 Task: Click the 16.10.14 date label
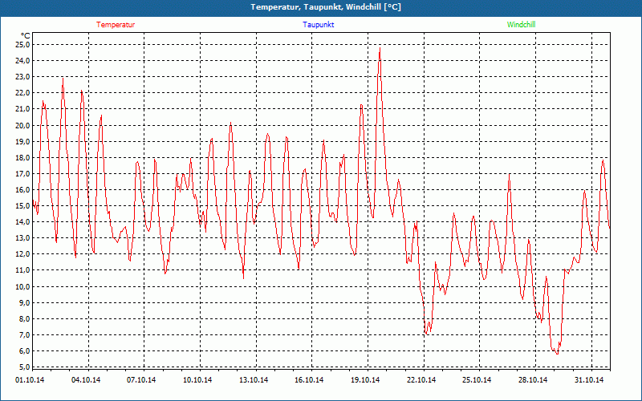click(309, 380)
